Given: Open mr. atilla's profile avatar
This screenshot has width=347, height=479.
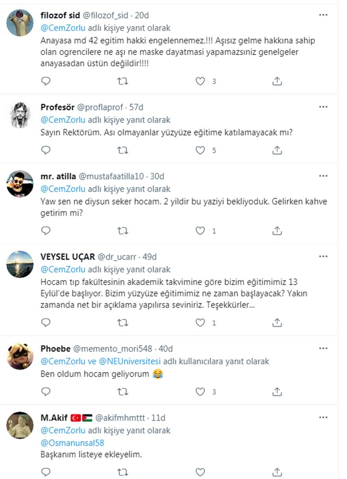Looking at the screenshot, I should (21, 185).
